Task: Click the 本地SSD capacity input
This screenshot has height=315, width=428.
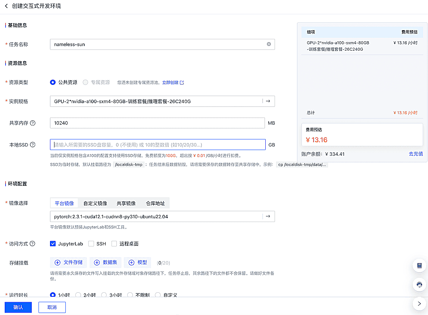Action: coord(158,144)
